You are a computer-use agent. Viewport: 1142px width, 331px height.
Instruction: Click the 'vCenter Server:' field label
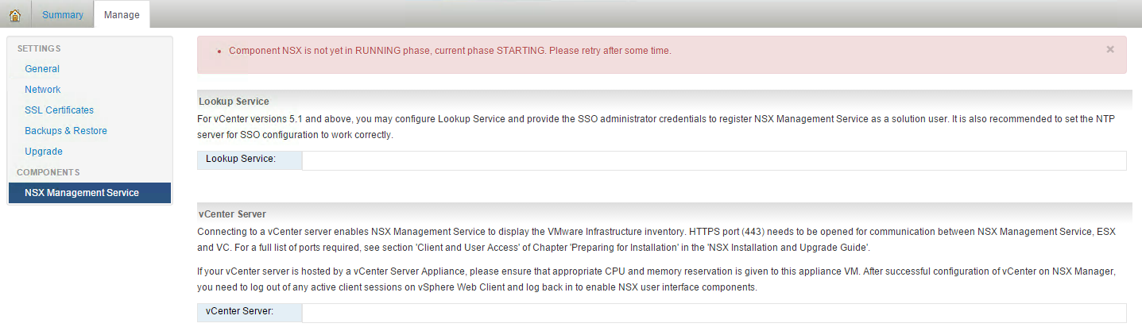pos(239,312)
